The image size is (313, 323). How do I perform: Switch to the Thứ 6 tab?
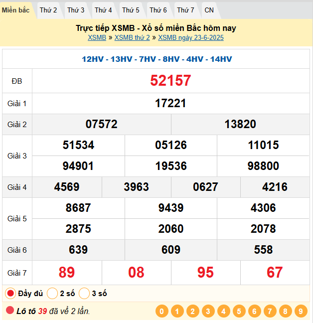(158, 10)
